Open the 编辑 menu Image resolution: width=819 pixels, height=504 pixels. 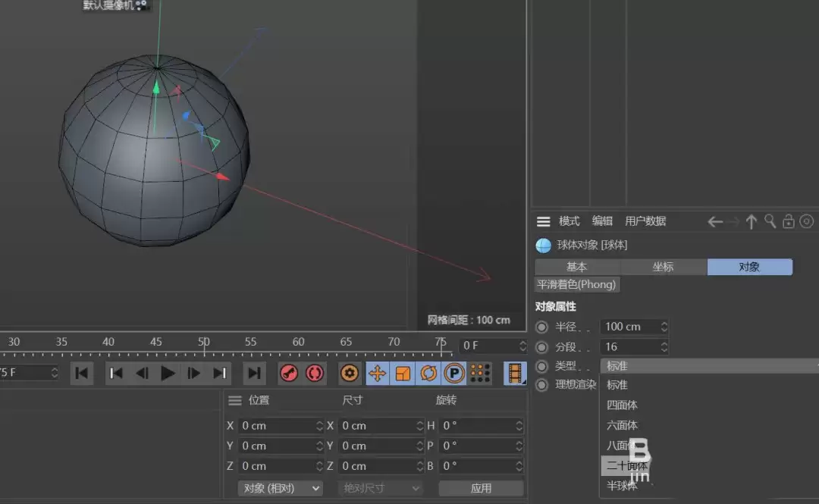click(601, 221)
